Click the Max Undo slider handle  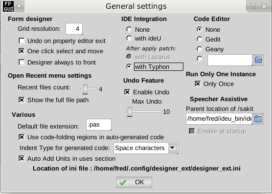point(130,112)
